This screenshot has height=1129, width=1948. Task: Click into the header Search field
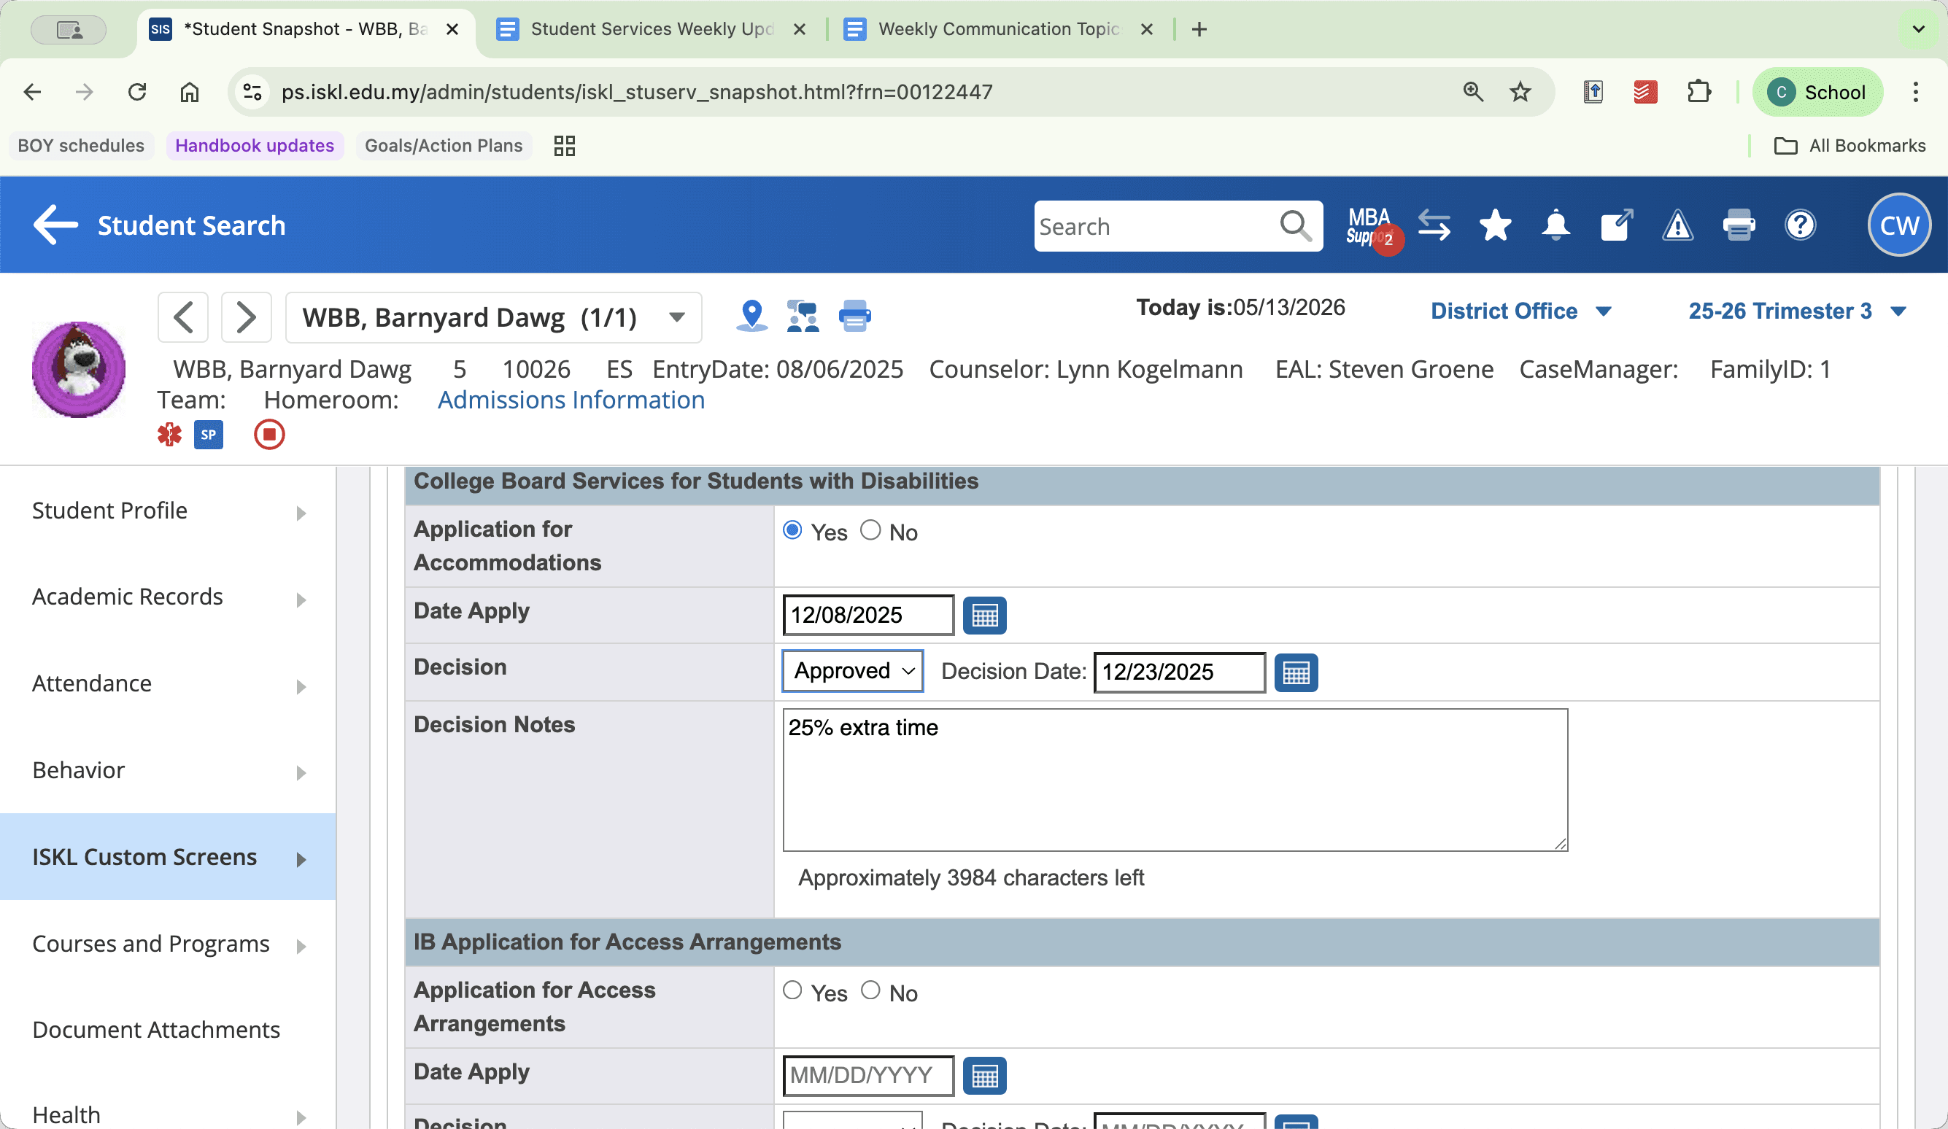[1155, 226]
